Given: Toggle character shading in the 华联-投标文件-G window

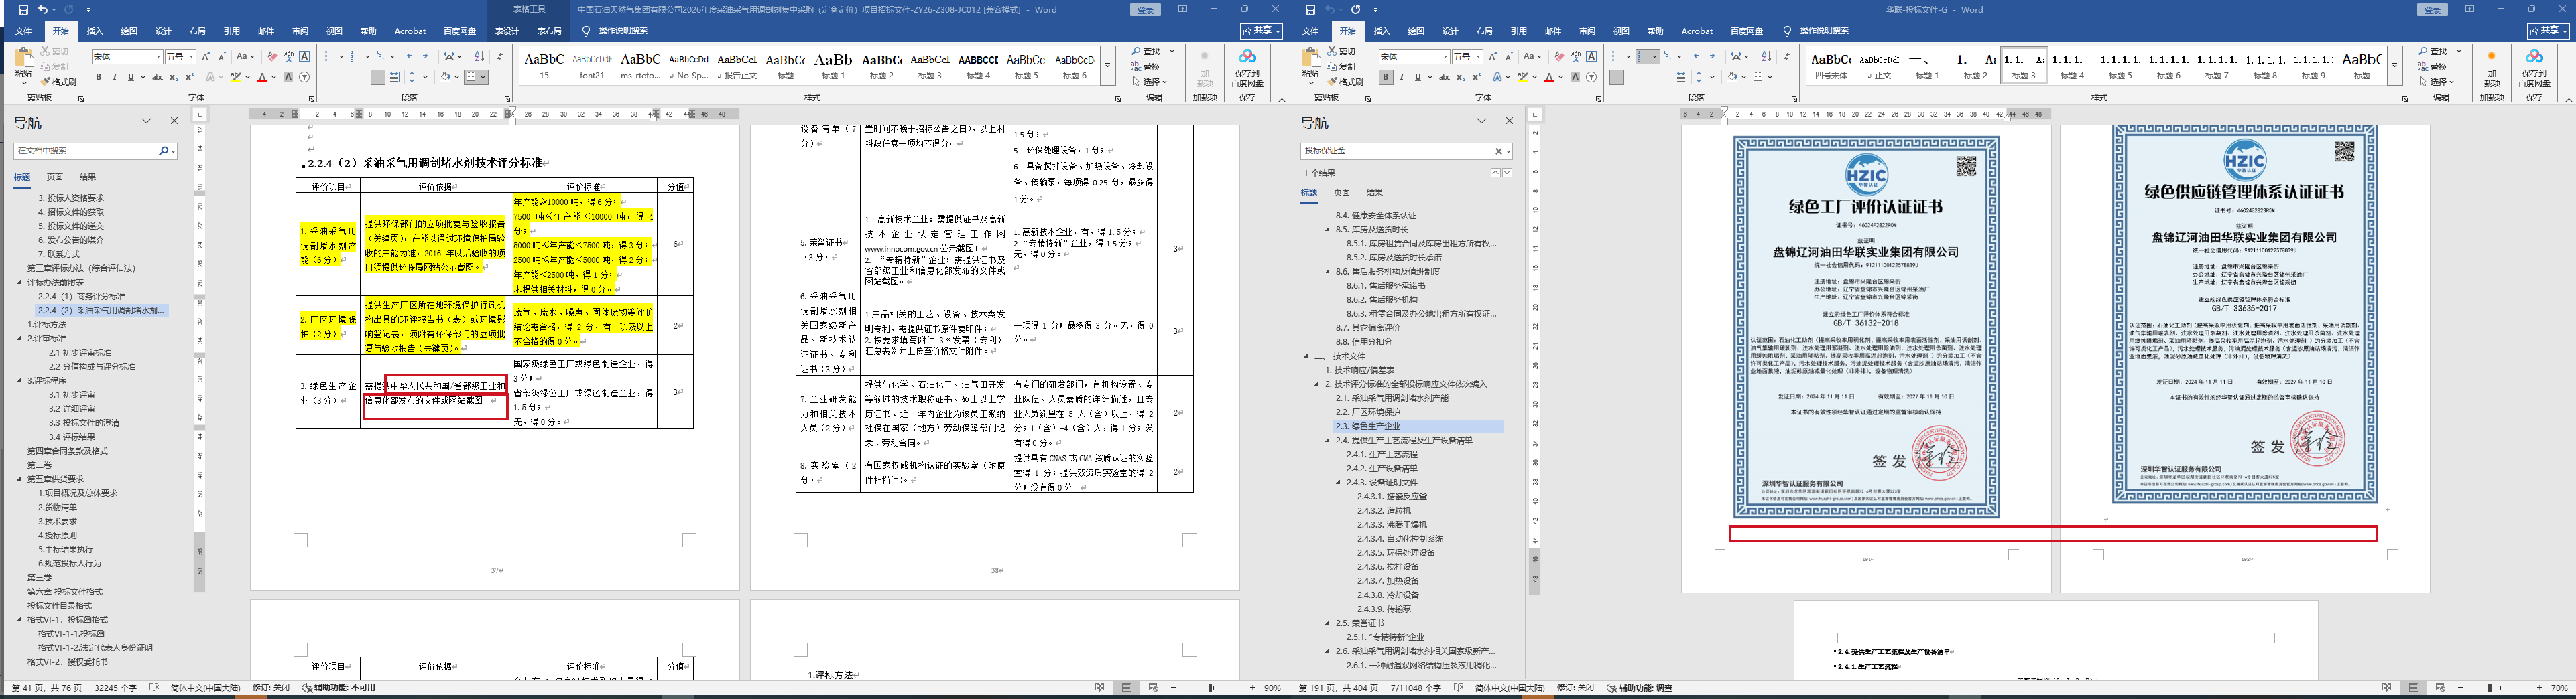Looking at the screenshot, I should (x=1576, y=77).
